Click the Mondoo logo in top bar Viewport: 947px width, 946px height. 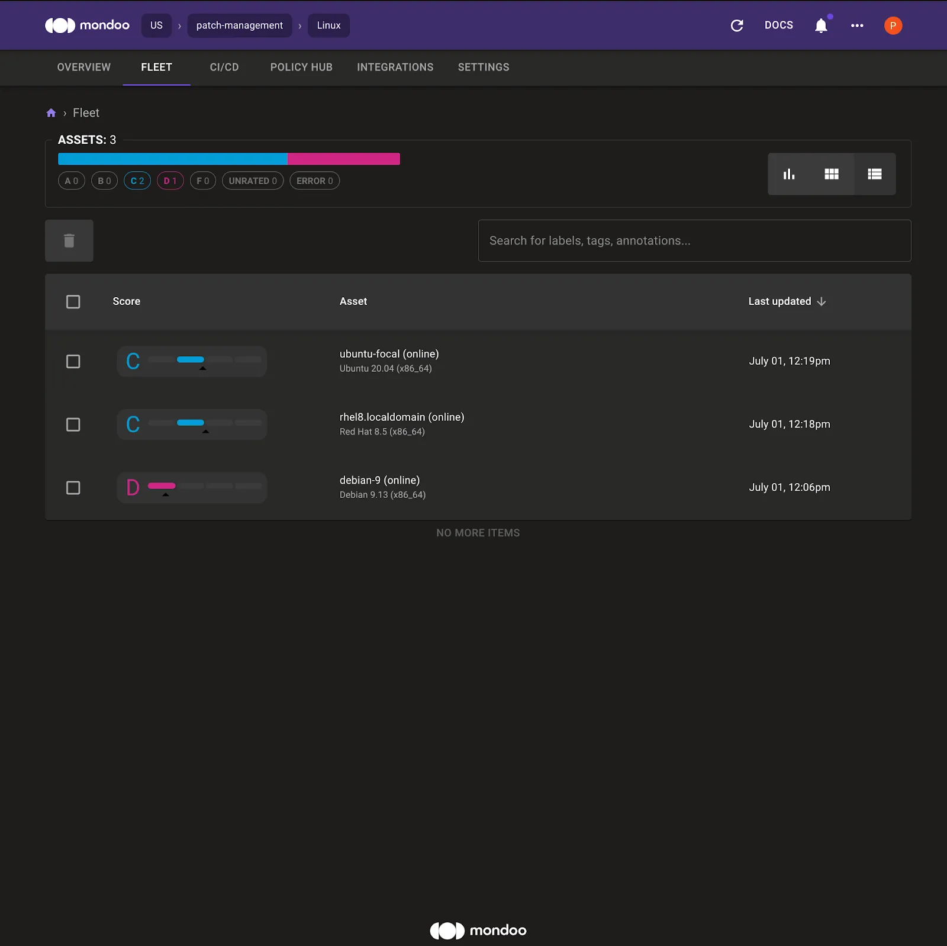click(x=87, y=25)
